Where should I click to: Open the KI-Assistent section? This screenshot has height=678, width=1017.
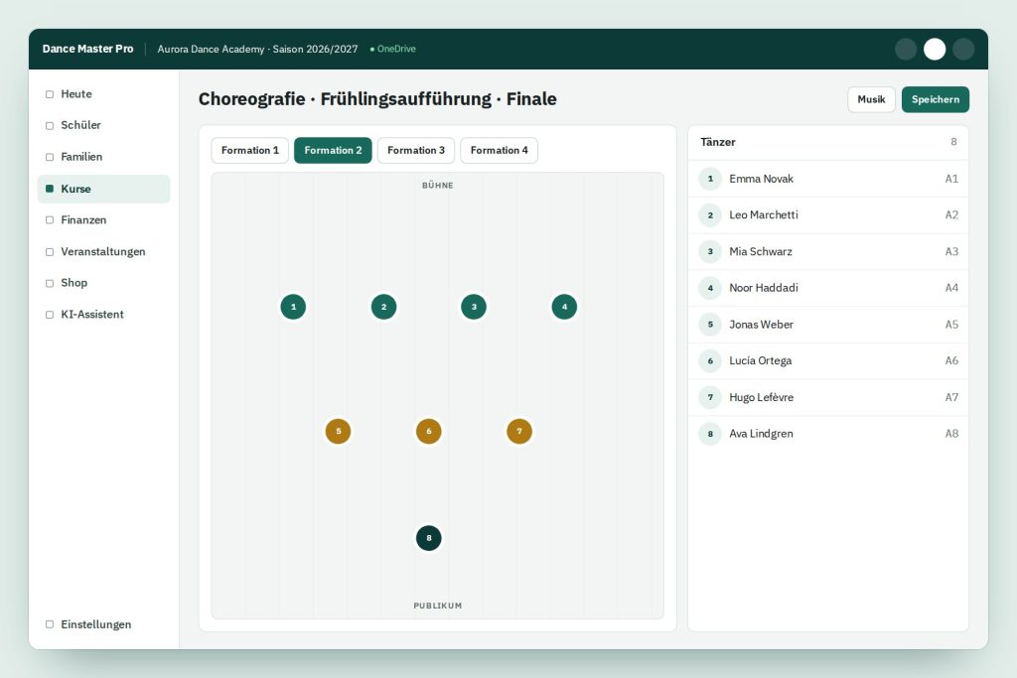(103, 315)
